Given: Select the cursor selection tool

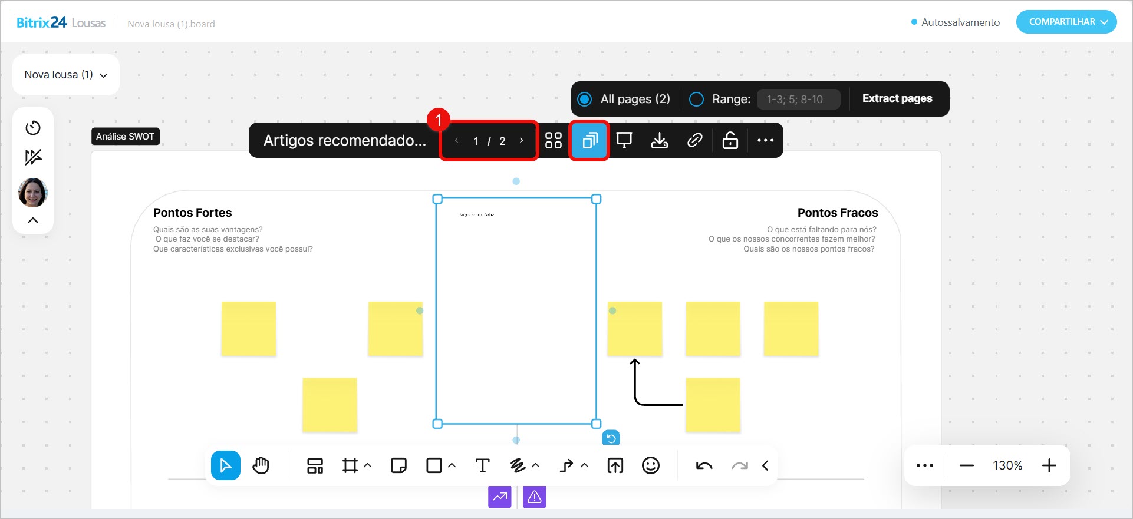Looking at the screenshot, I should (x=225, y=465).
